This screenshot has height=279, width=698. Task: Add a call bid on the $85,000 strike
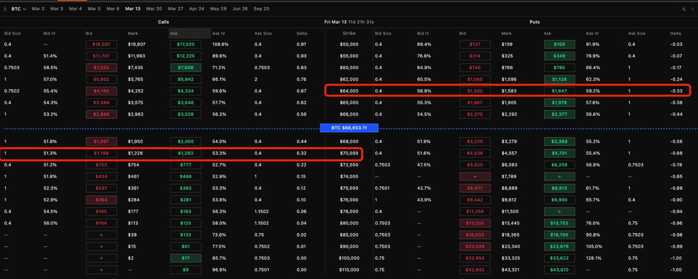click(102, 234)
